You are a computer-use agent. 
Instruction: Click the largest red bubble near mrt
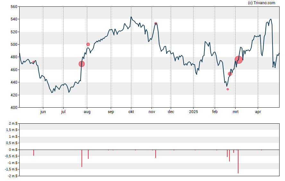coord(238,60)
